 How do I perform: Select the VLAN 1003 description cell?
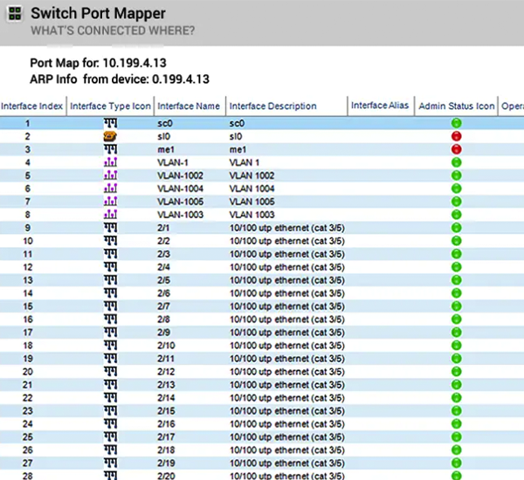click(x=252, y=215)
